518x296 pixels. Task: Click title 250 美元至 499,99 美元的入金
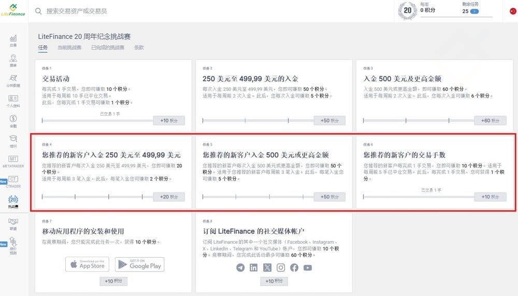point(250,79)
